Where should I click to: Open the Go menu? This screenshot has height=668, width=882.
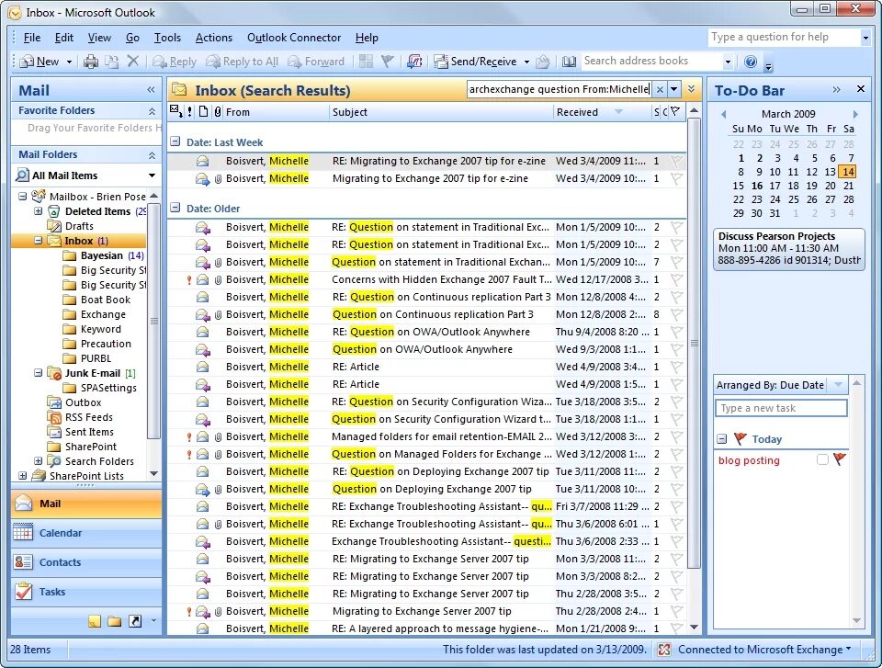(x=132, y=38)
